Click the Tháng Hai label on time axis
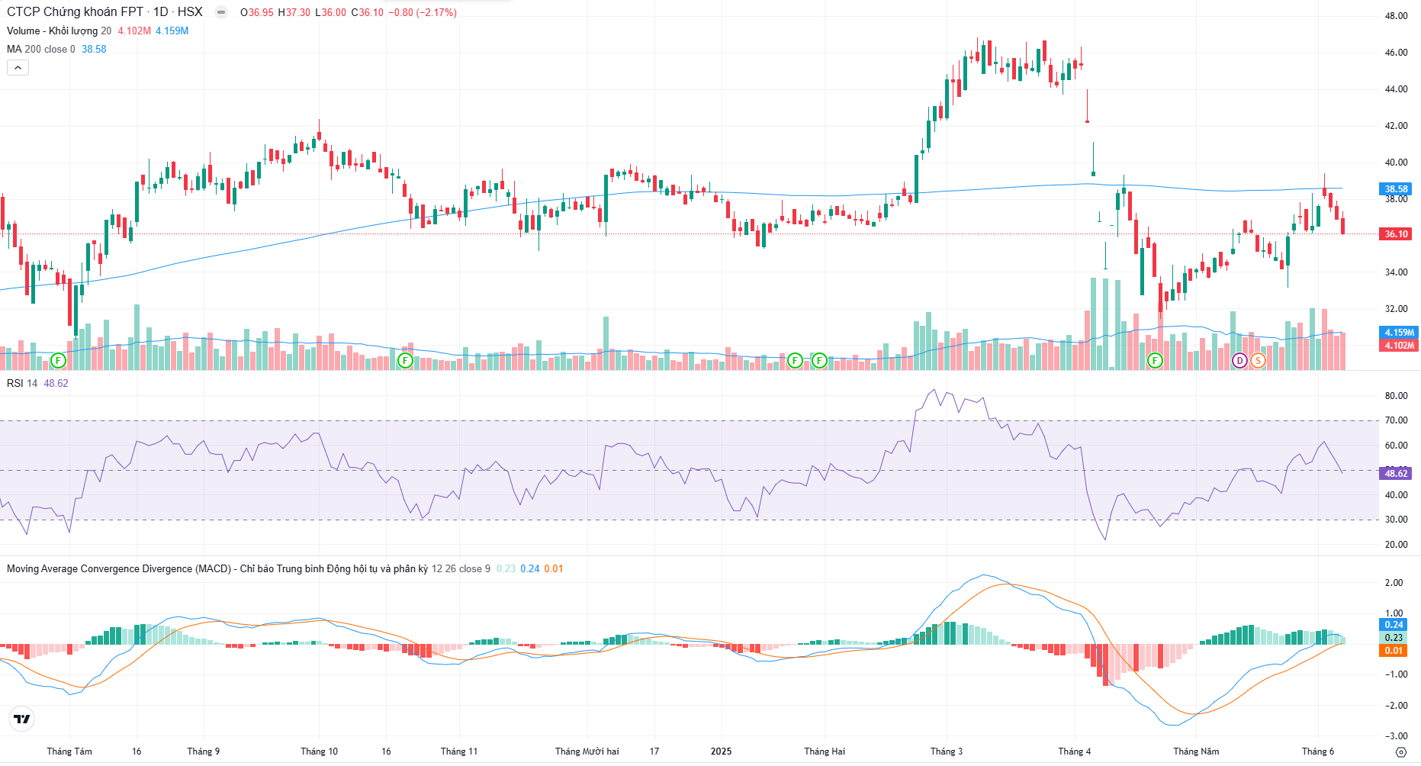This screenshot has height=766, width=1421. (x=825, y=752)
